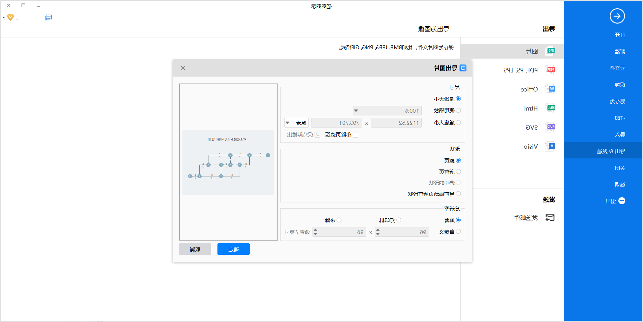The width and height of the screenshot is (643, 322).
Task: Select 使用缩放 radio button
Action: pyautogui.click(x=458, y=111)
